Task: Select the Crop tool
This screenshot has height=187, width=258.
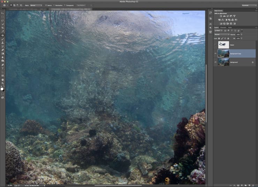Action: (2, 28)
